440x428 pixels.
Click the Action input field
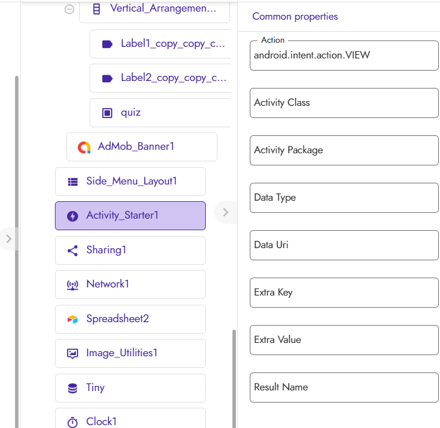344,56
